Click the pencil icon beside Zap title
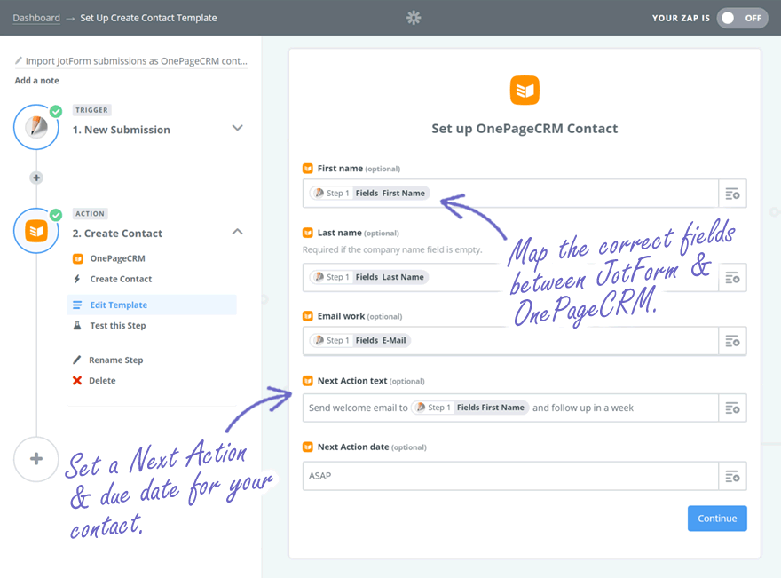The image size is (781, 578). [19, 60]
